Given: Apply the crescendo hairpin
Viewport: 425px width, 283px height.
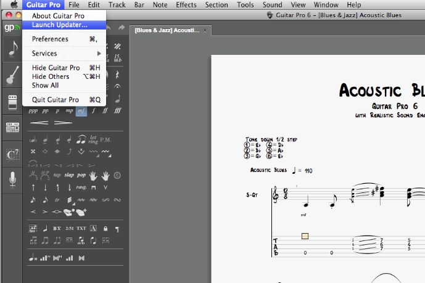Looking at the screenshot, I should [x=39, y=123].
